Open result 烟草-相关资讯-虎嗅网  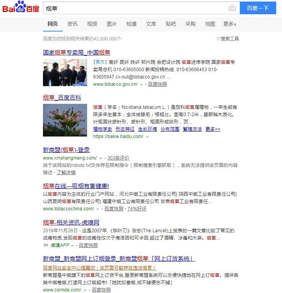[71, 222]
